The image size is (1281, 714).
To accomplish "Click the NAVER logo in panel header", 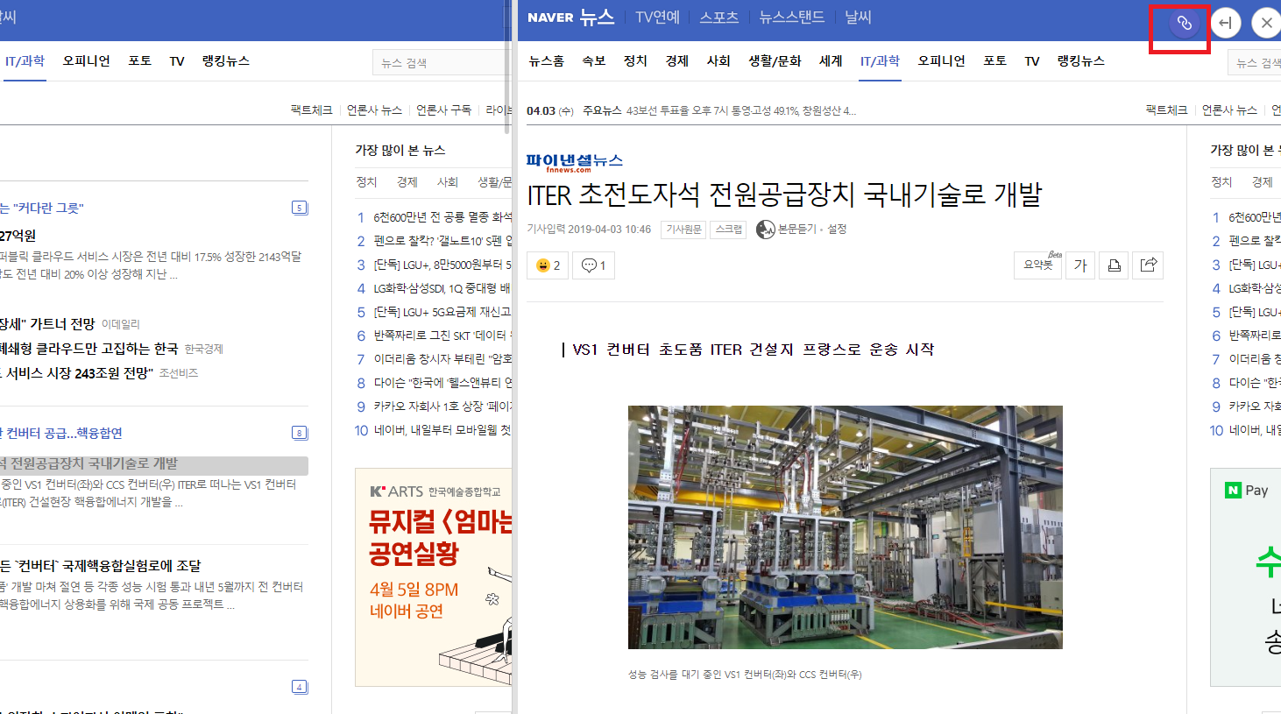I will tap(550, 18).
